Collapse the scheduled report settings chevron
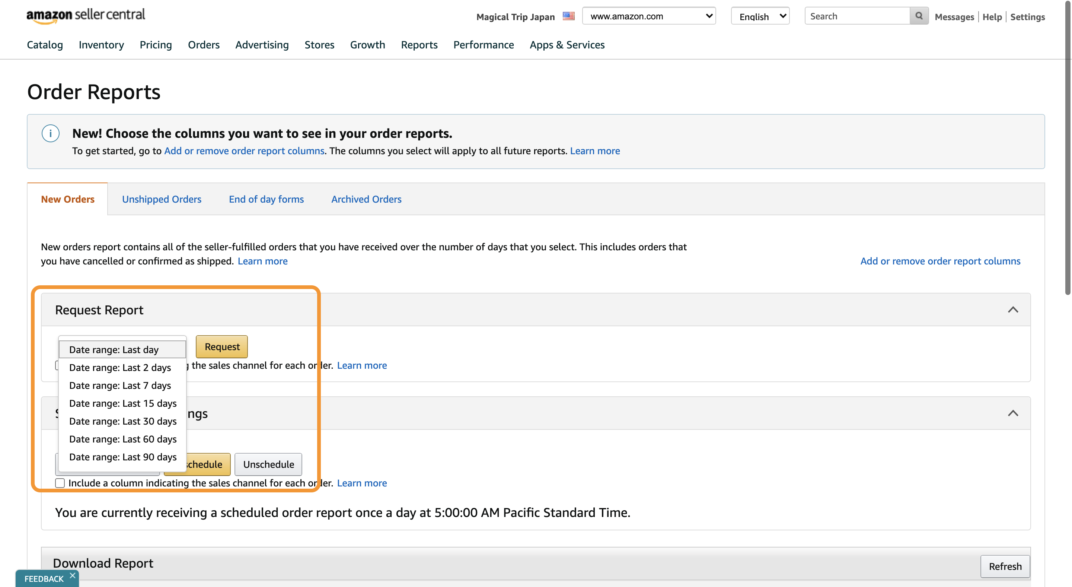 tap(1013, 413)
